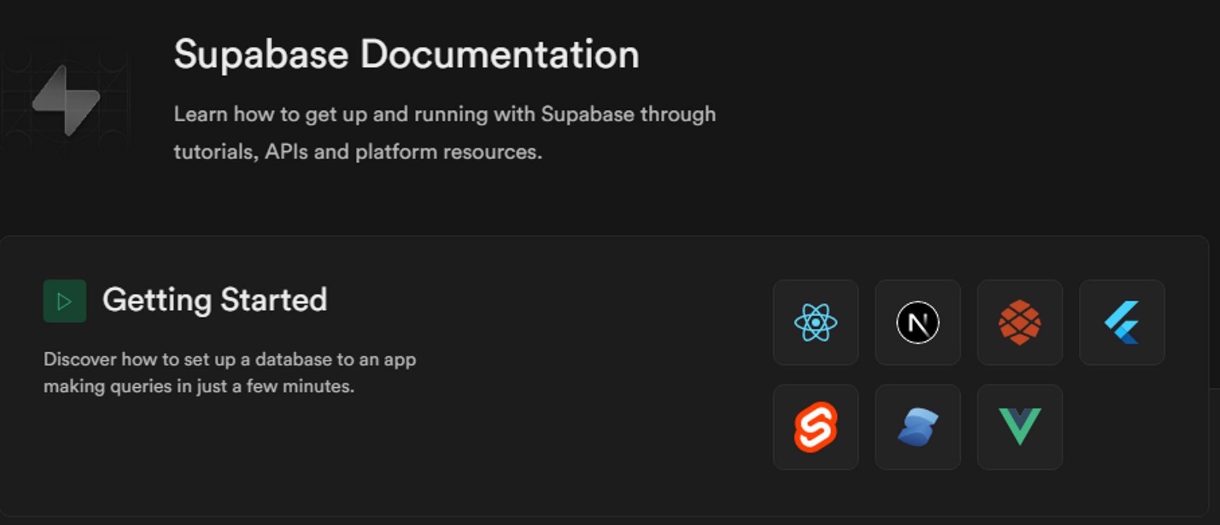The height and width of the screenshot is (525, 1220).
Task: Open the Svelte quickstart icon
Action: [815, 427]
